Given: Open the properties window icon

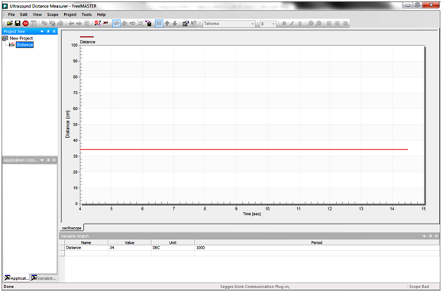Looking at the screenshot, I should click(x=186, y=24).
